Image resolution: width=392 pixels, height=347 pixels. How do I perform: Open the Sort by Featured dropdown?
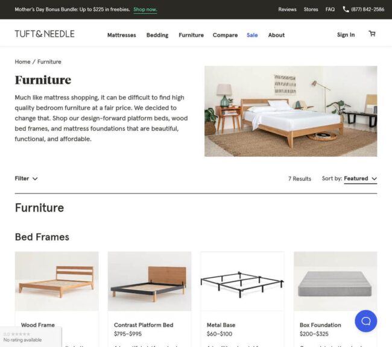[360, 179]
